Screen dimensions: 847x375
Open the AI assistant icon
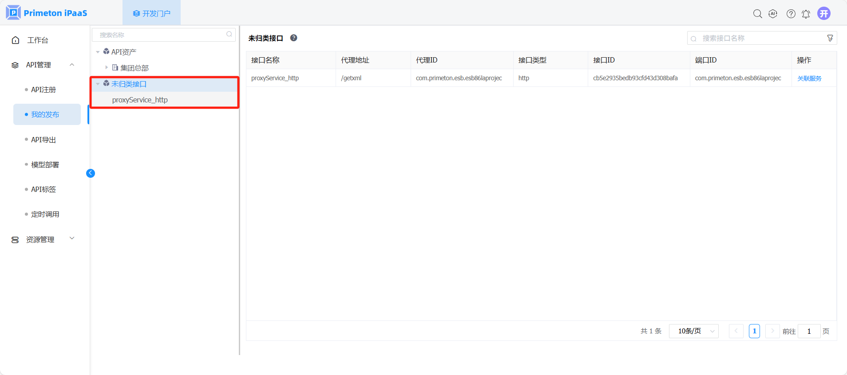click(x=773, y=14)
